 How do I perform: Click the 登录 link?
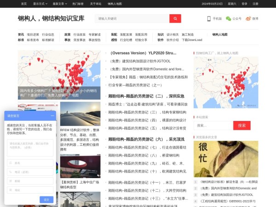pyautogui.click(x=244, y=4)
